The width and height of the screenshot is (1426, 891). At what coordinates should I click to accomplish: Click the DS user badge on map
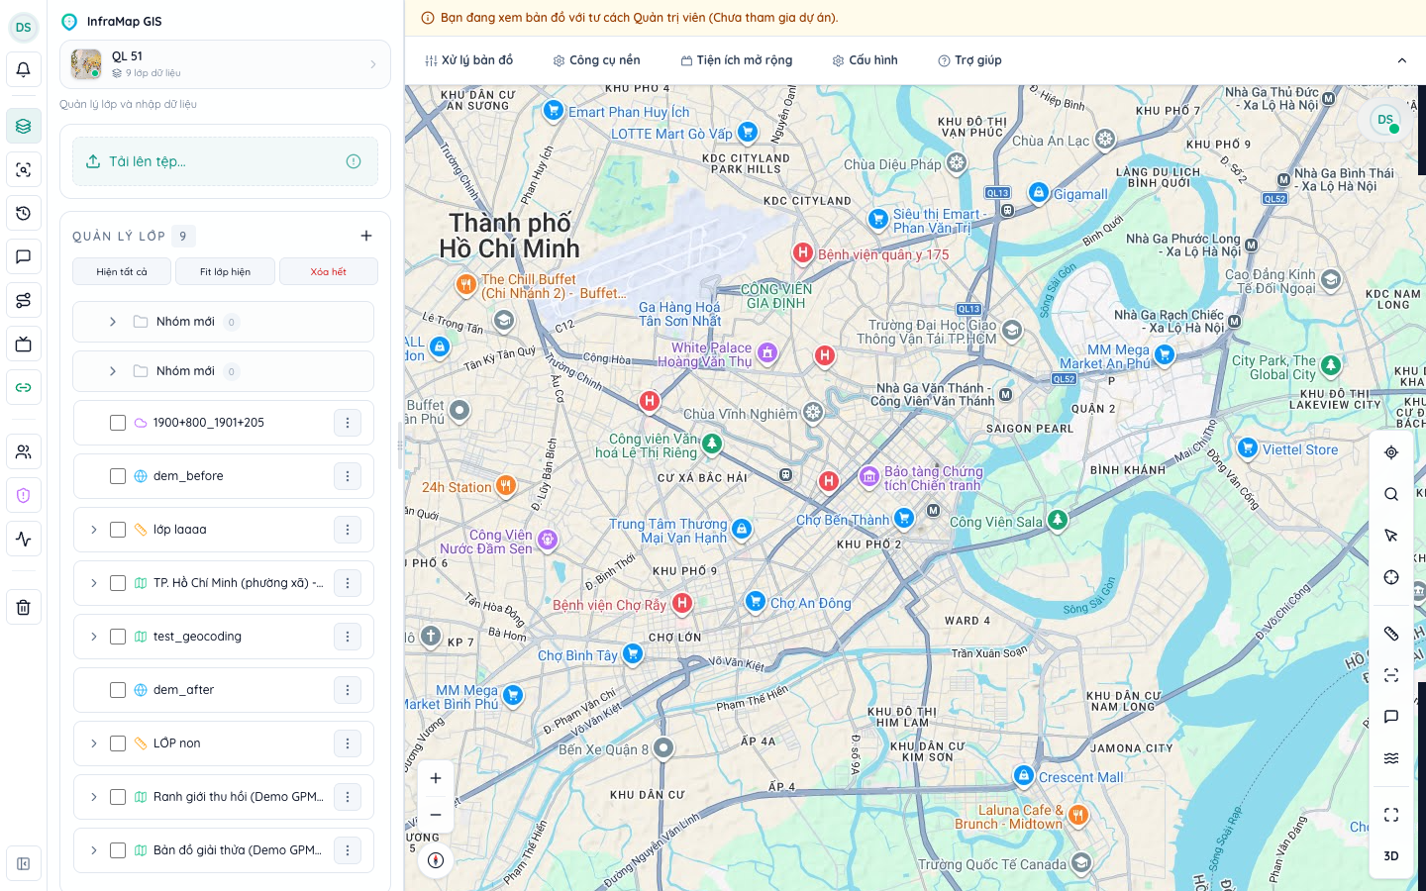coord(1385,120)
